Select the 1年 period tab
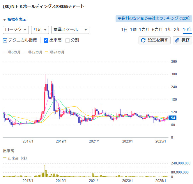 coord(168,29)
